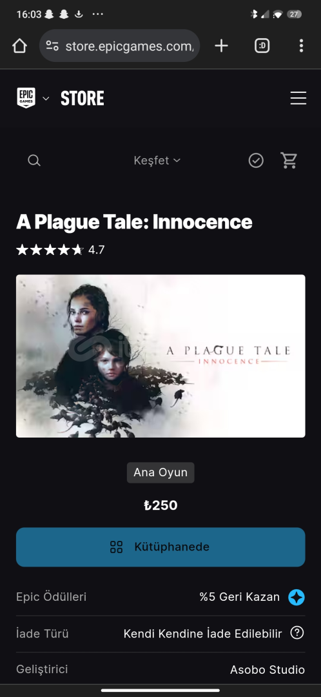
Task: Open the browser home page icon
Action: (19, 45)
